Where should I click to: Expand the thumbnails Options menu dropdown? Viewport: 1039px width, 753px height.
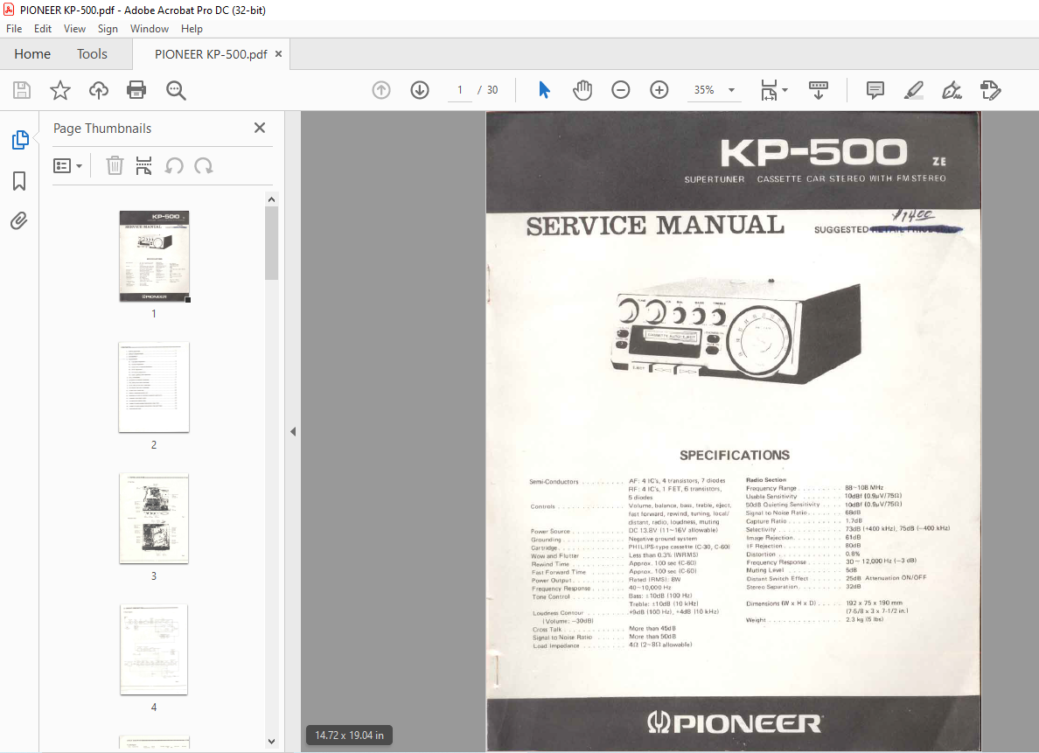click(67, 165)
